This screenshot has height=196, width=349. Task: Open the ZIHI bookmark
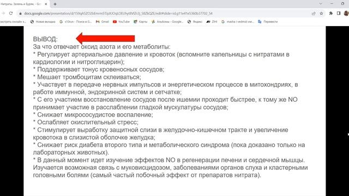[x=212, y=22]
